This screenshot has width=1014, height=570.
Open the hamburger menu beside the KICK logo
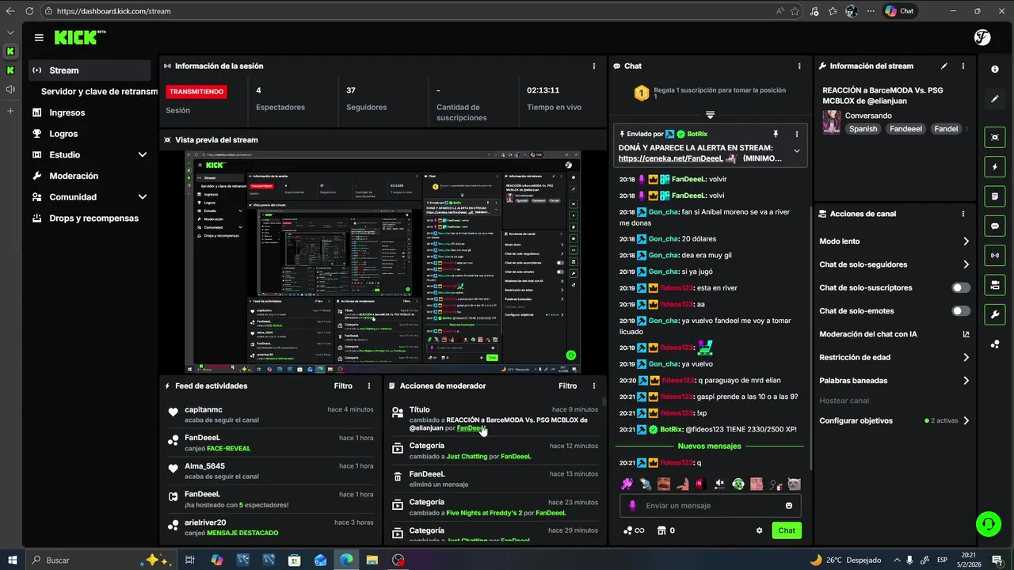[39, 37]
